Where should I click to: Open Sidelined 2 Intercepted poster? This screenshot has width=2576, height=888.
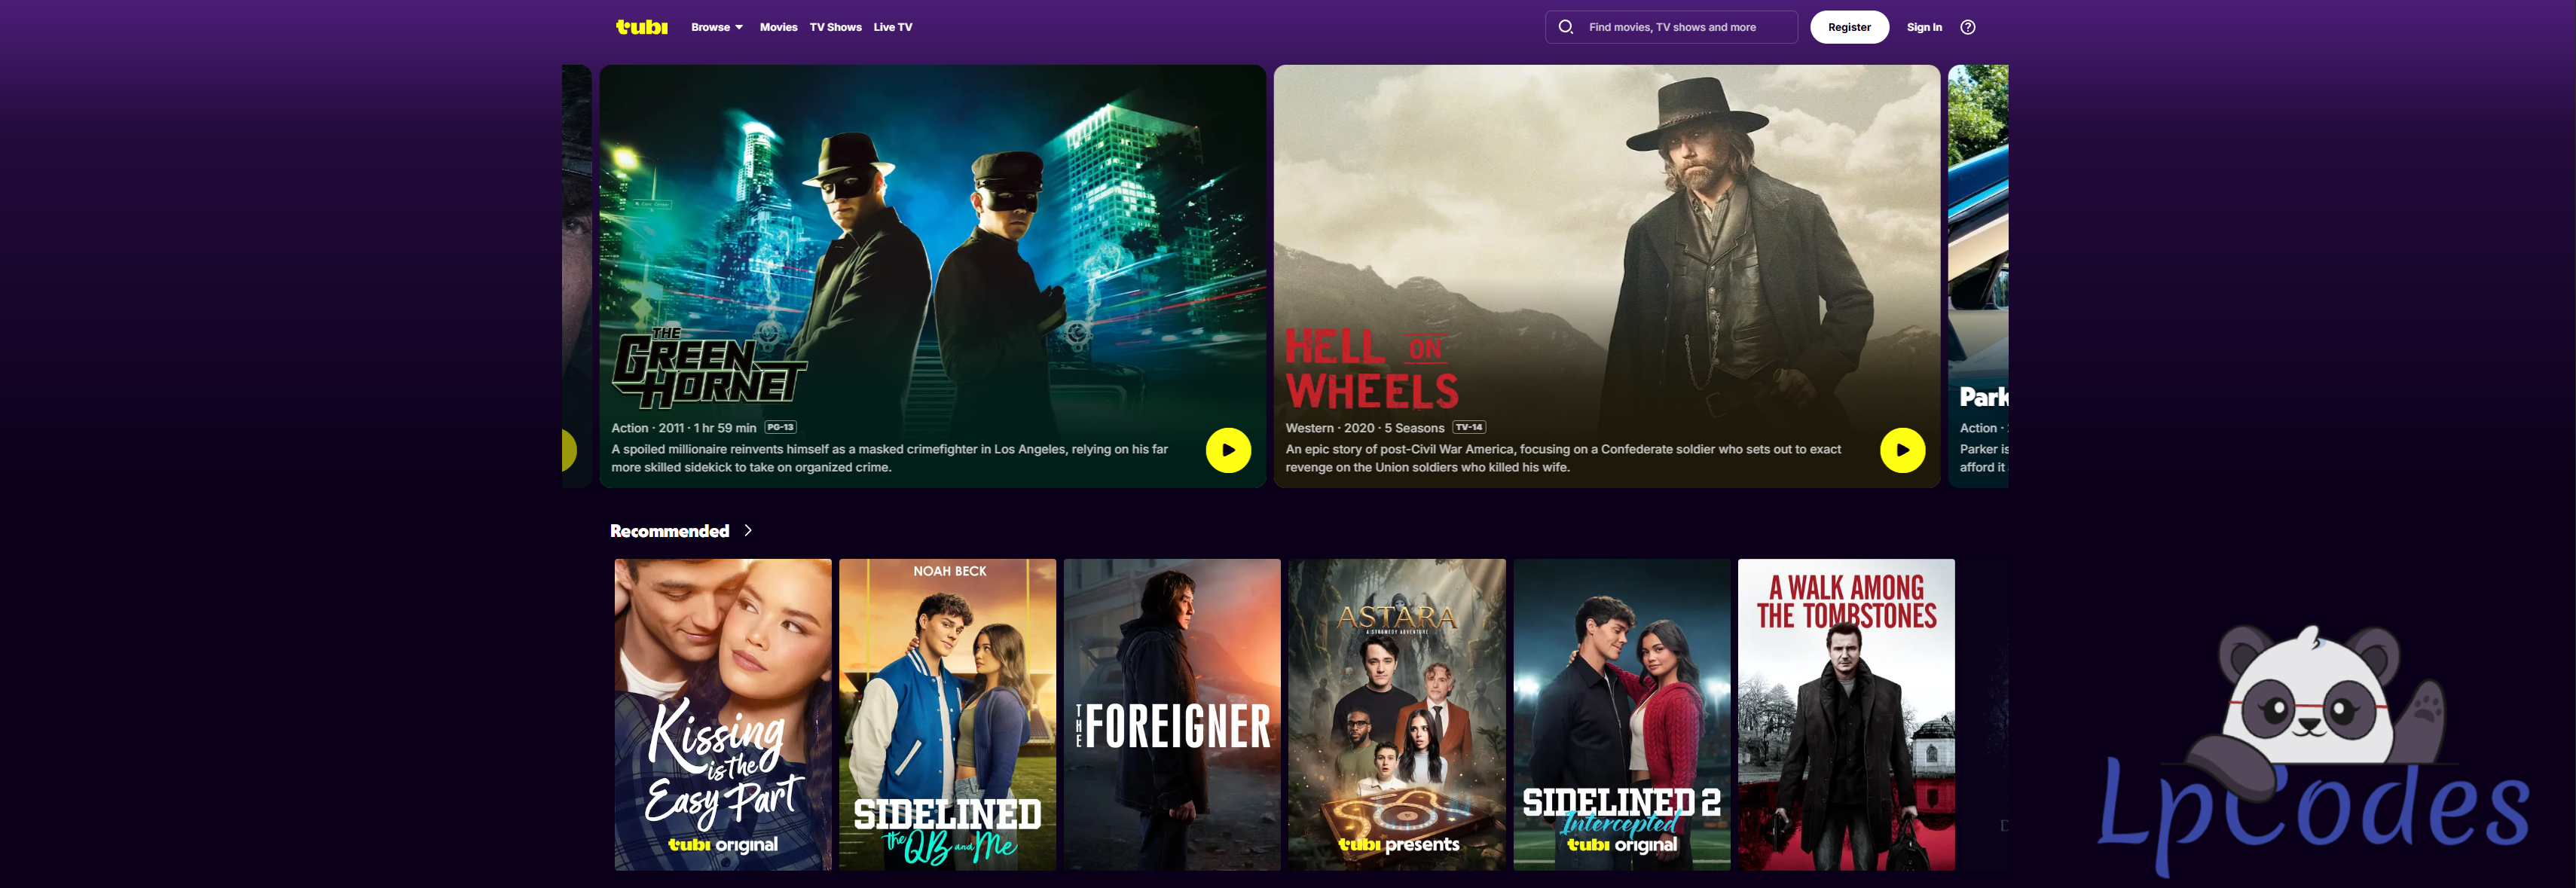click(1621, 714)
